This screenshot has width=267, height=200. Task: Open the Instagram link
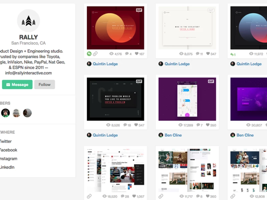tap(9, 159)
